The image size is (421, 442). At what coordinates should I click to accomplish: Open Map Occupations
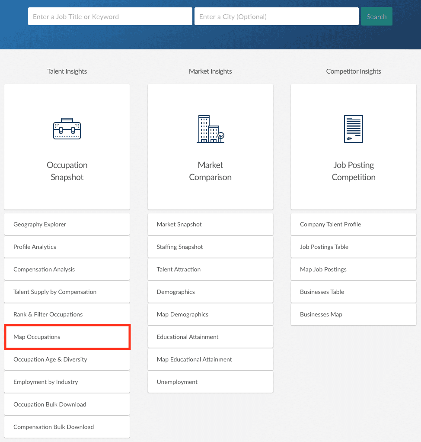coord(67,337)
